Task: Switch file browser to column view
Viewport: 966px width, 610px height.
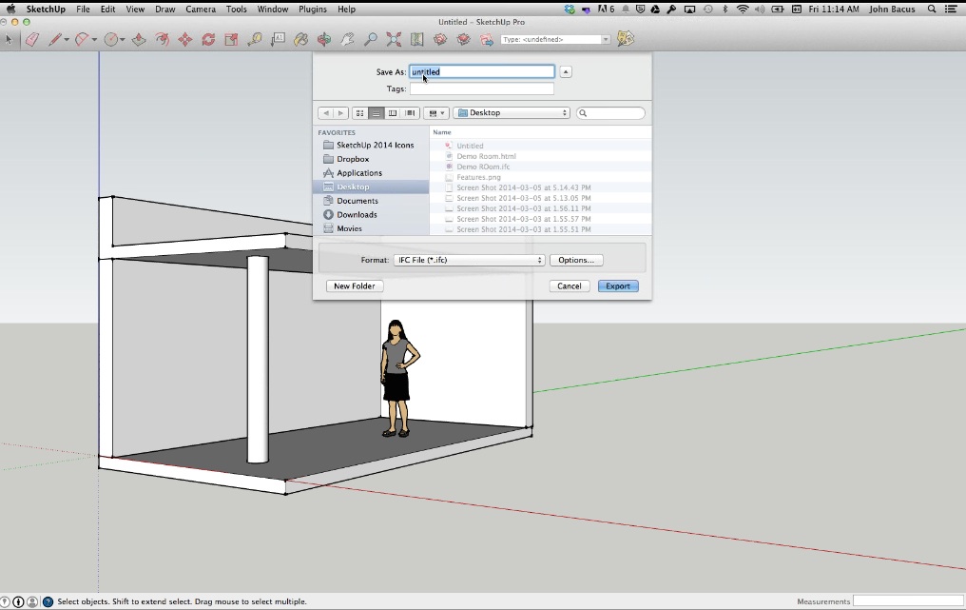Action: pyautogui.click(x=393, y=113)
